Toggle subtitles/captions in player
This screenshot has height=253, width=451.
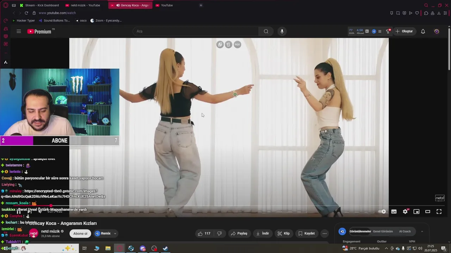coord(394,212)
